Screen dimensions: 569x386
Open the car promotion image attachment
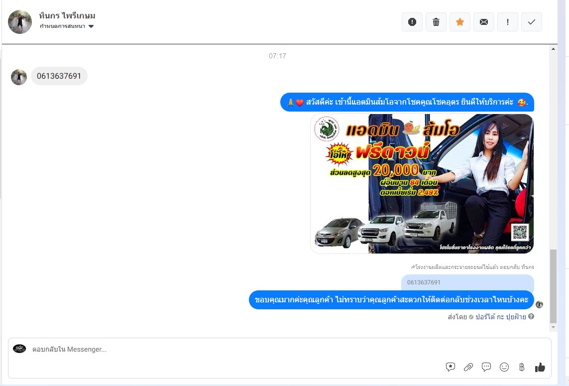point(422,184)
